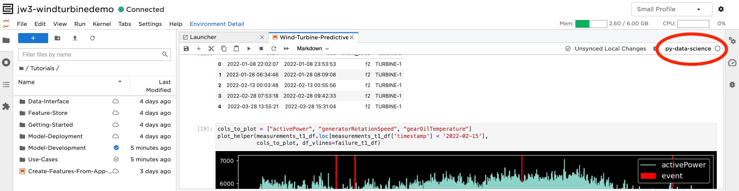Open table of contents sidebar icon

6,85
